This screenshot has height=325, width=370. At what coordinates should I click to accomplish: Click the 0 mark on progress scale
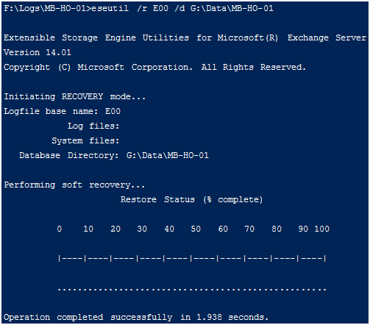pos(60,229)
